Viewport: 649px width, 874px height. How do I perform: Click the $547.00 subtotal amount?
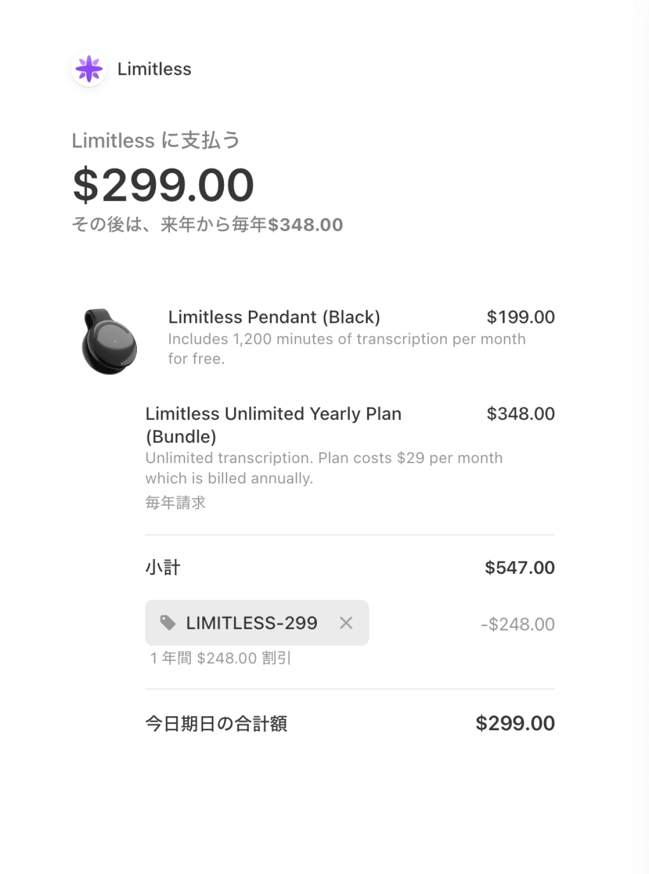pyautogui.click(x=519, y=567)
